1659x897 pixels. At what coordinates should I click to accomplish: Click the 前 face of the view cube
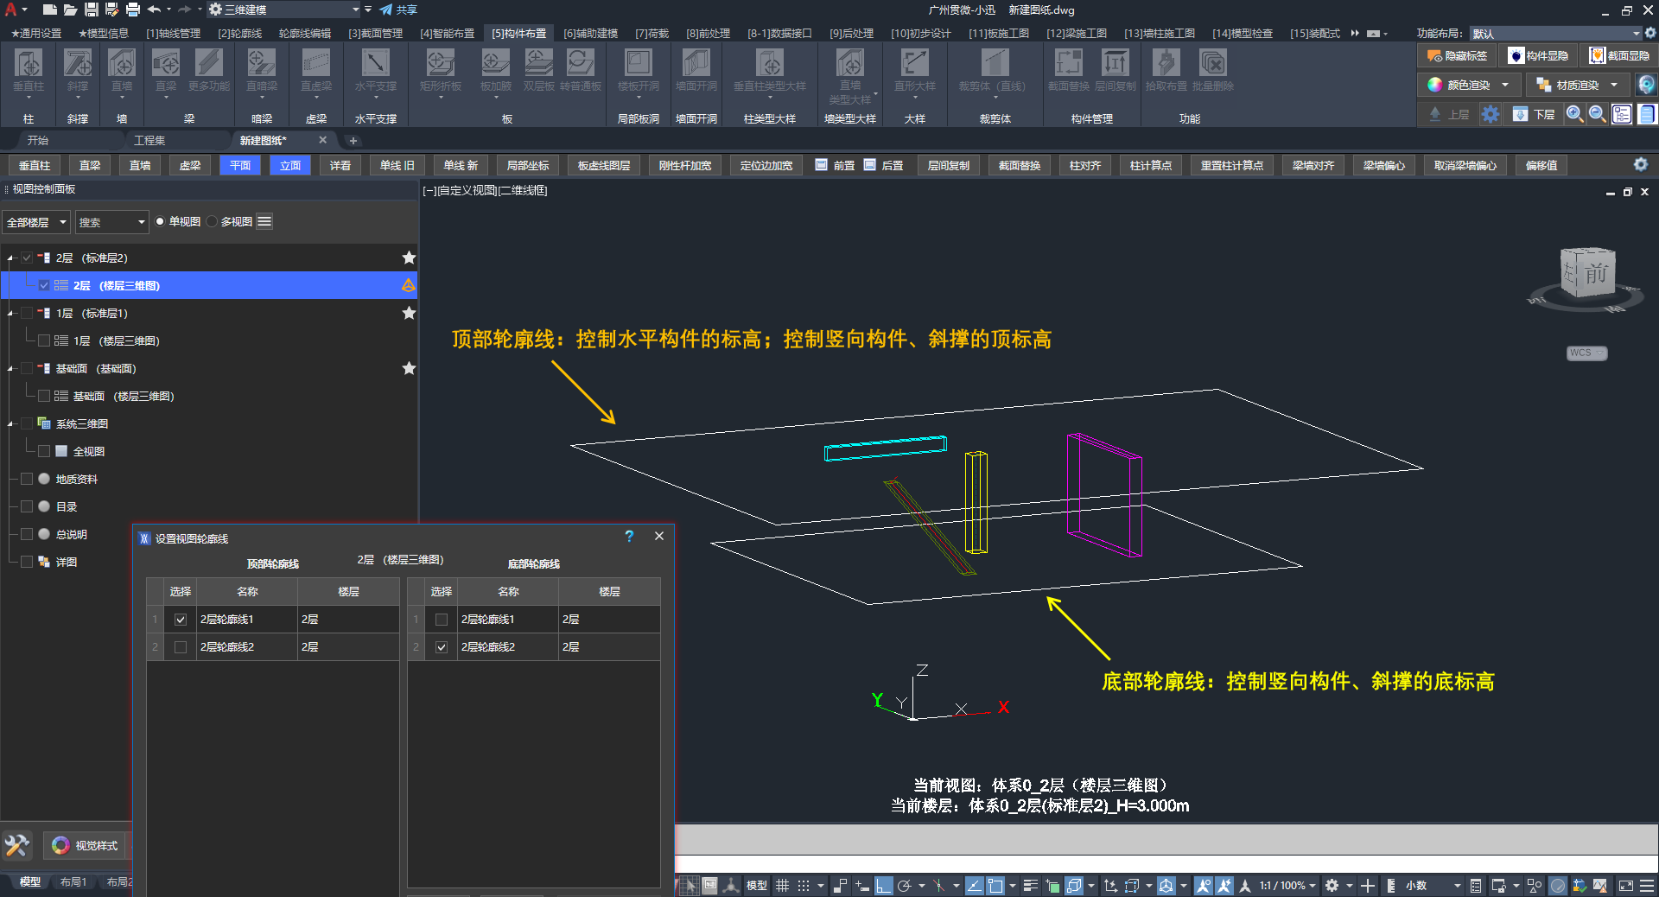pyautogui.click(x=1594, y=274)
